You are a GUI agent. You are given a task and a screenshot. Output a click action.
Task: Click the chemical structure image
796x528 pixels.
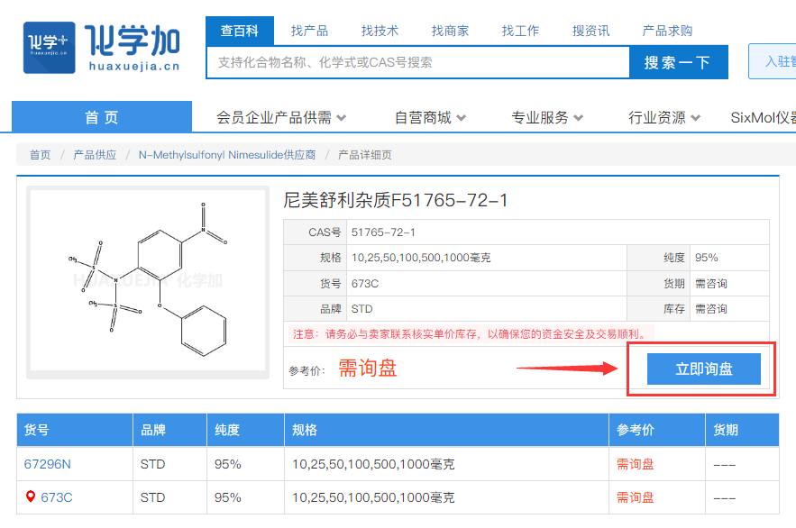(x=148, y=280)
